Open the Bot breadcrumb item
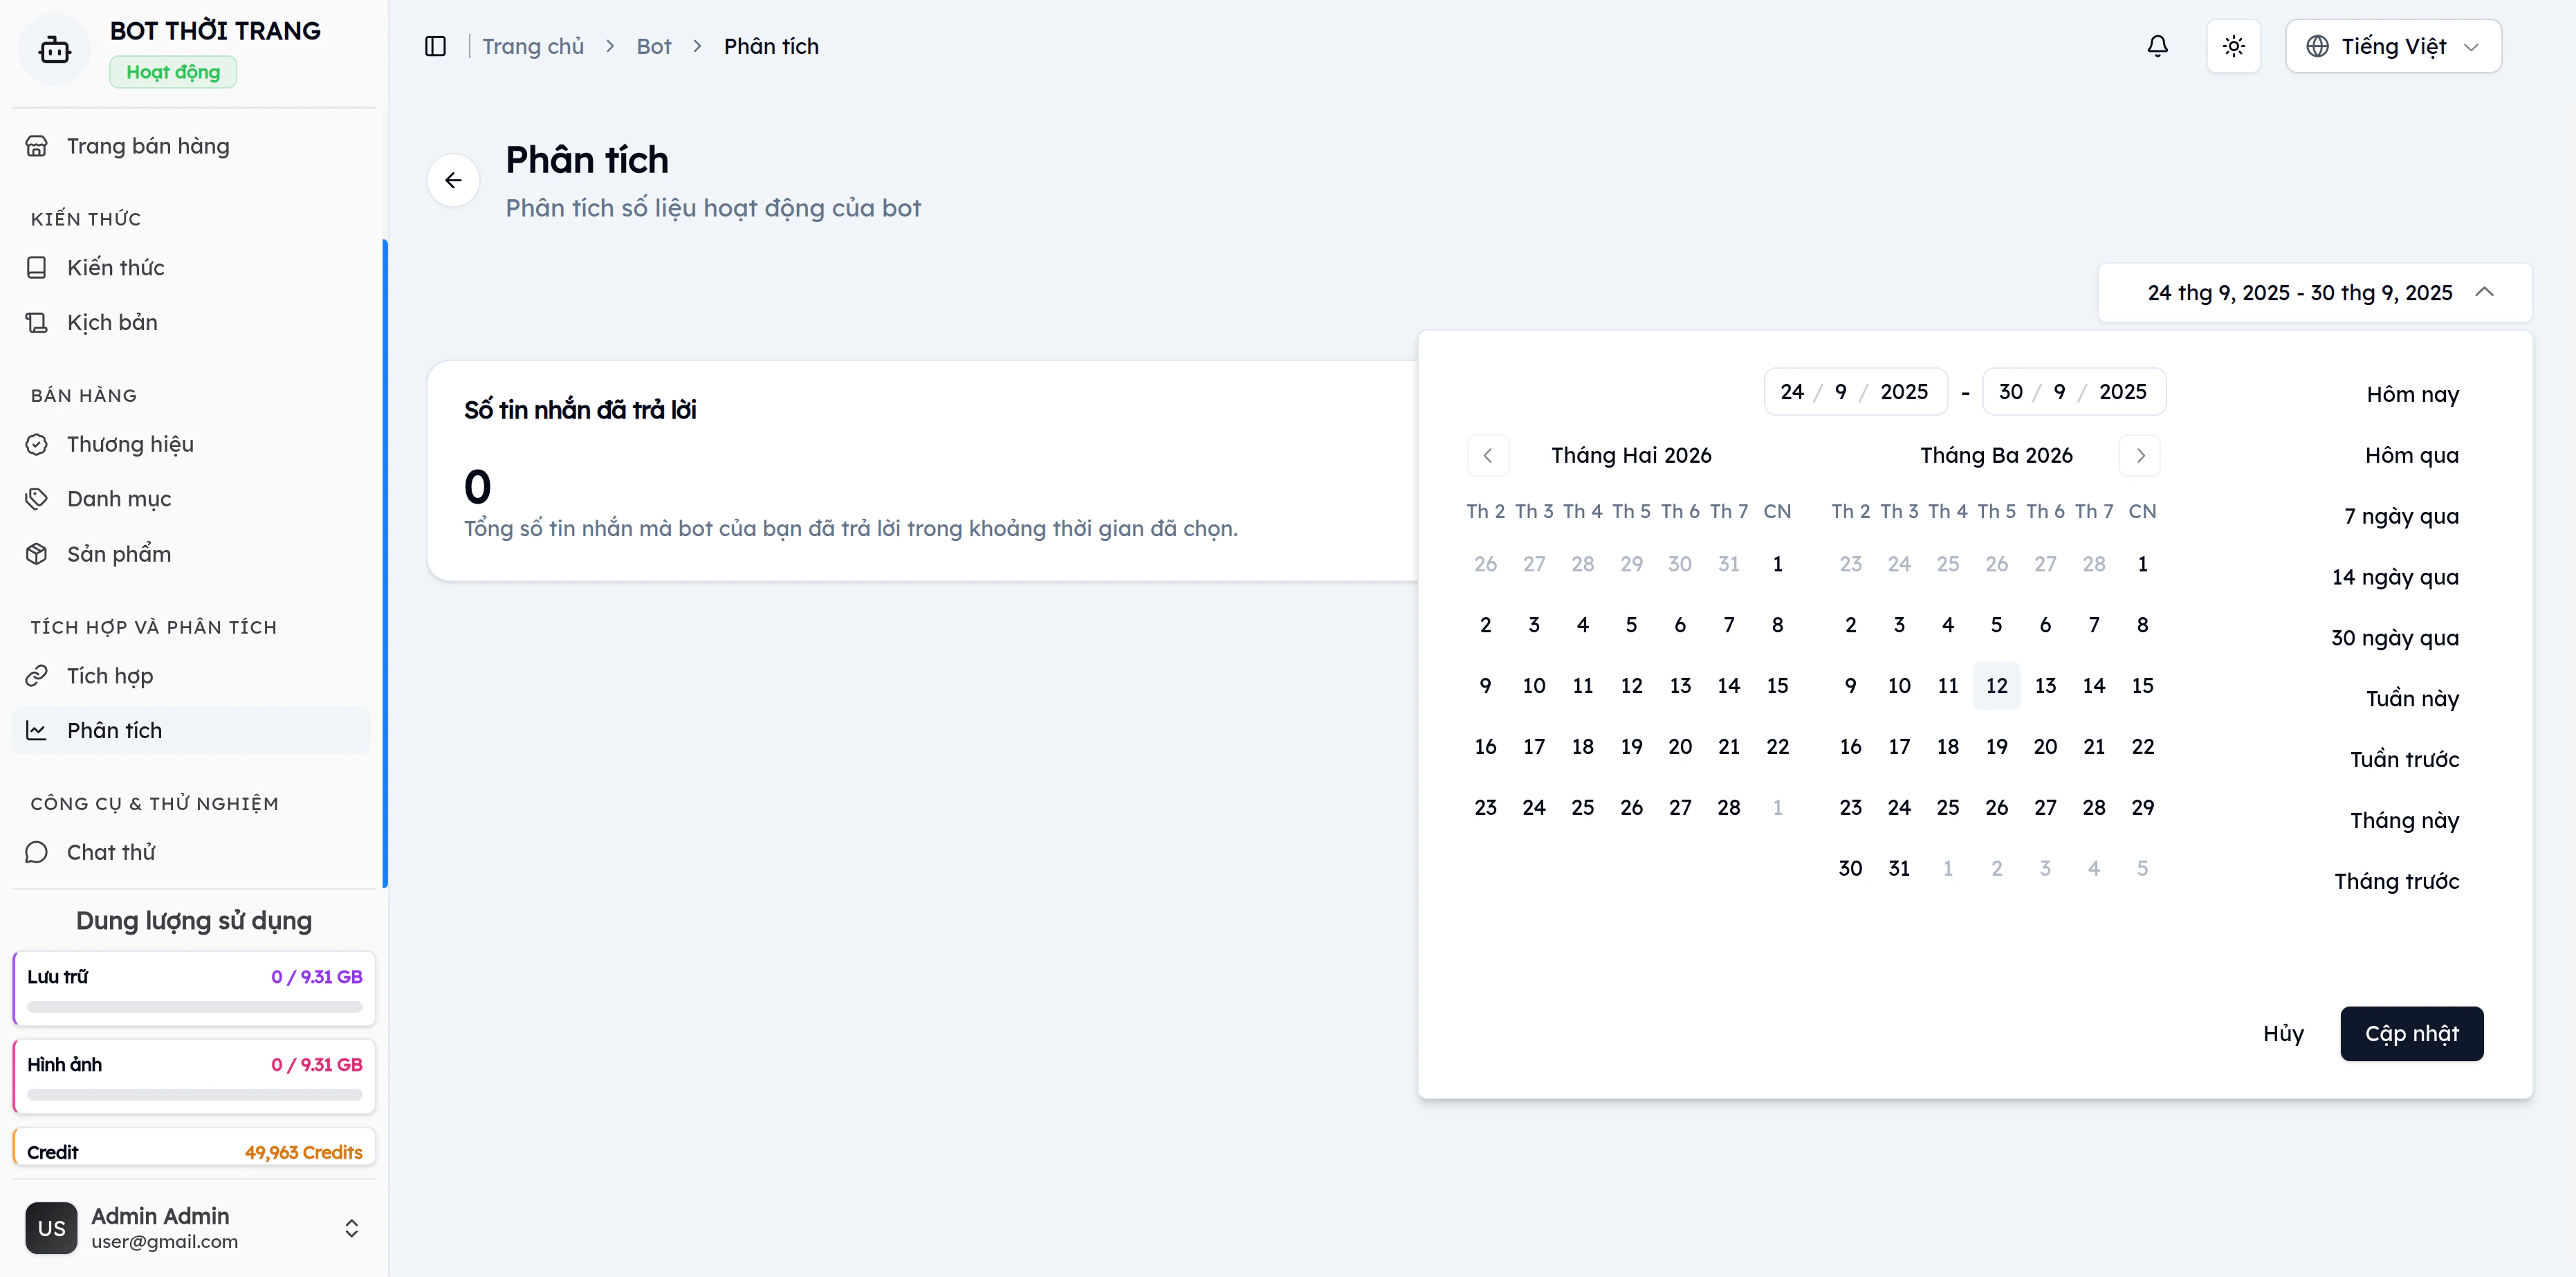The width and height of the screenshot is (2576, 1277). [x=654, y=46]
